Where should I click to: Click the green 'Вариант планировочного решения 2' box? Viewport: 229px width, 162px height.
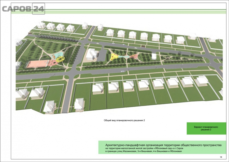(206, 129)
